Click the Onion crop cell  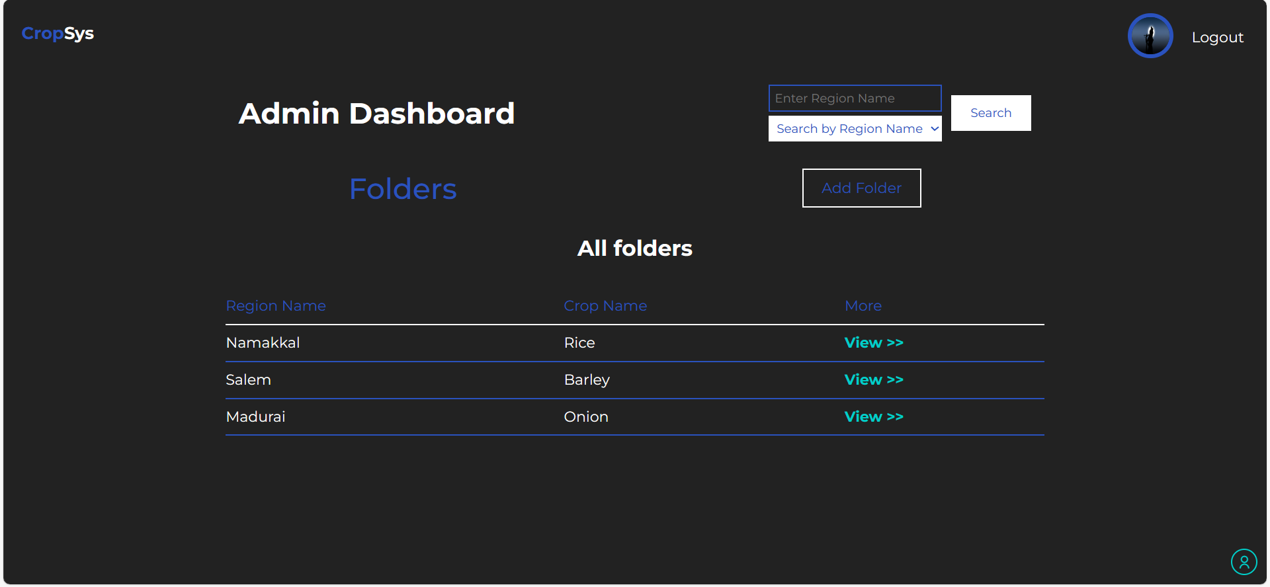585,417
